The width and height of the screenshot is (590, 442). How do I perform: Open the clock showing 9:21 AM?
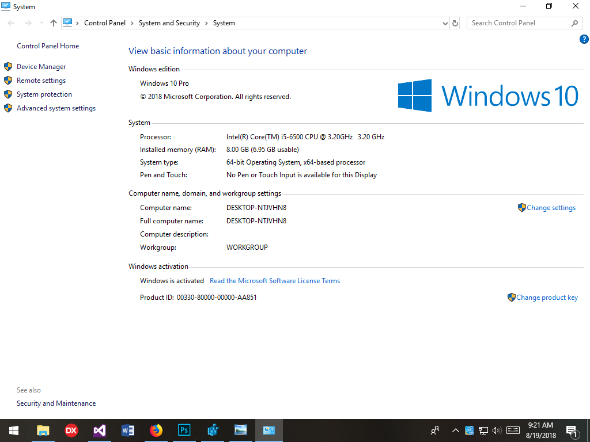540,430
